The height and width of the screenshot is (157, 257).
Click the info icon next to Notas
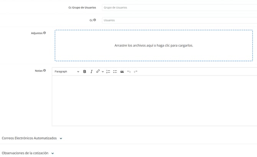tap(44, 70)
